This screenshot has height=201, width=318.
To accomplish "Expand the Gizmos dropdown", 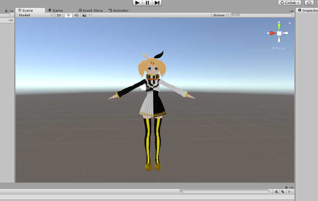I will coord(220,15).
